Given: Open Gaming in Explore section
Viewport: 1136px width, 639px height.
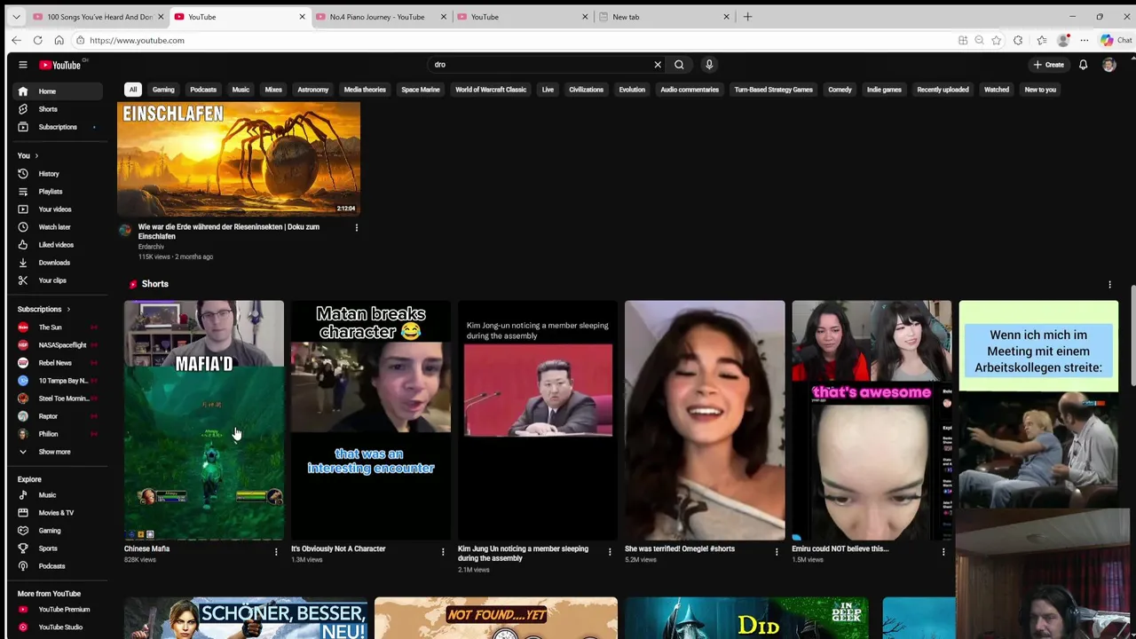Looking at the screenshot, I should [59, 531].
